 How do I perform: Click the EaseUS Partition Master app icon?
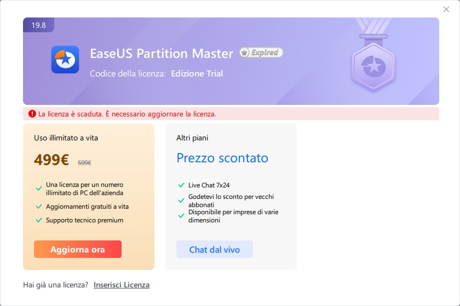click(65, 60)
